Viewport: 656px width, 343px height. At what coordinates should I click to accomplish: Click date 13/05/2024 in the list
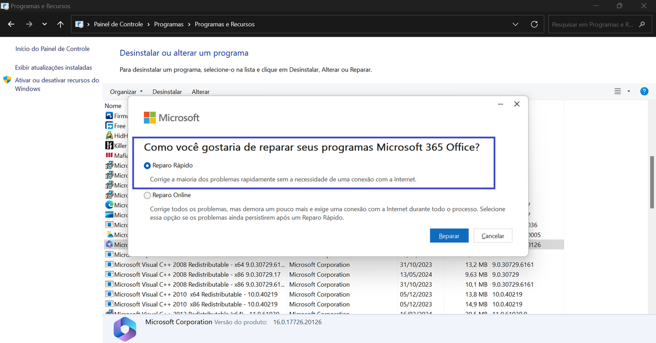coord(415,275)
